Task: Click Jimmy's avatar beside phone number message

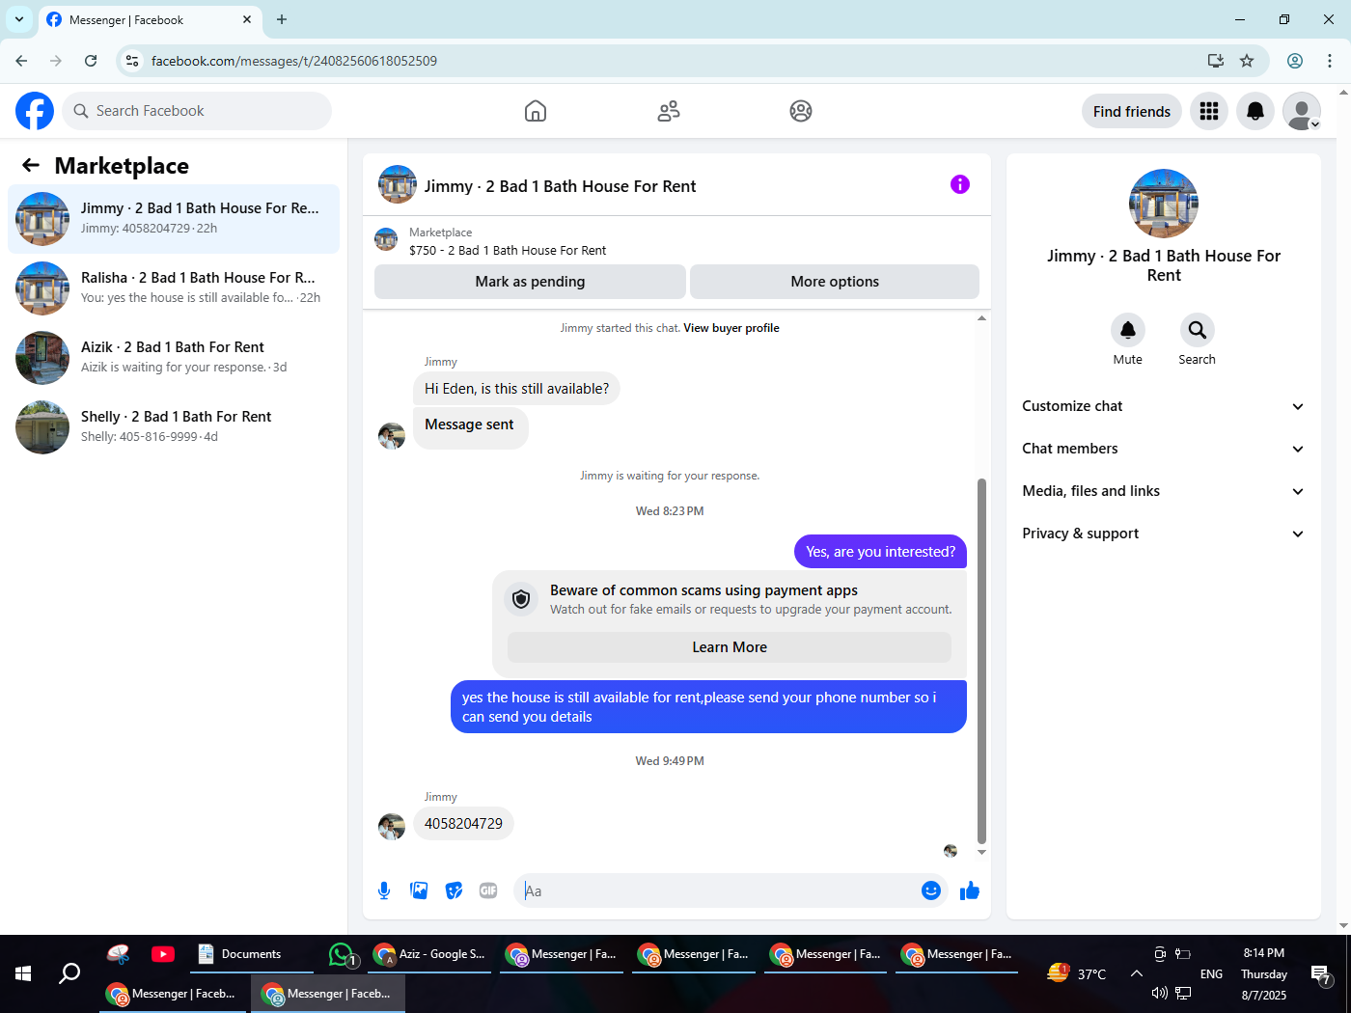Action: tap(392, 827)
